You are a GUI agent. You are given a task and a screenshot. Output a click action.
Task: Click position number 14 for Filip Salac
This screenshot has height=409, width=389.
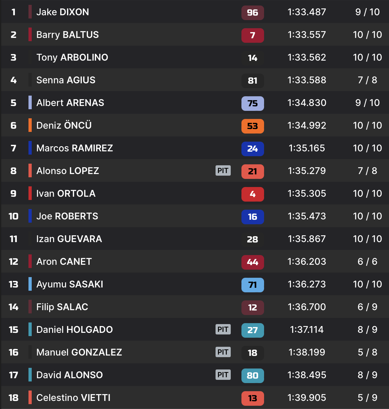click(13, 307)
